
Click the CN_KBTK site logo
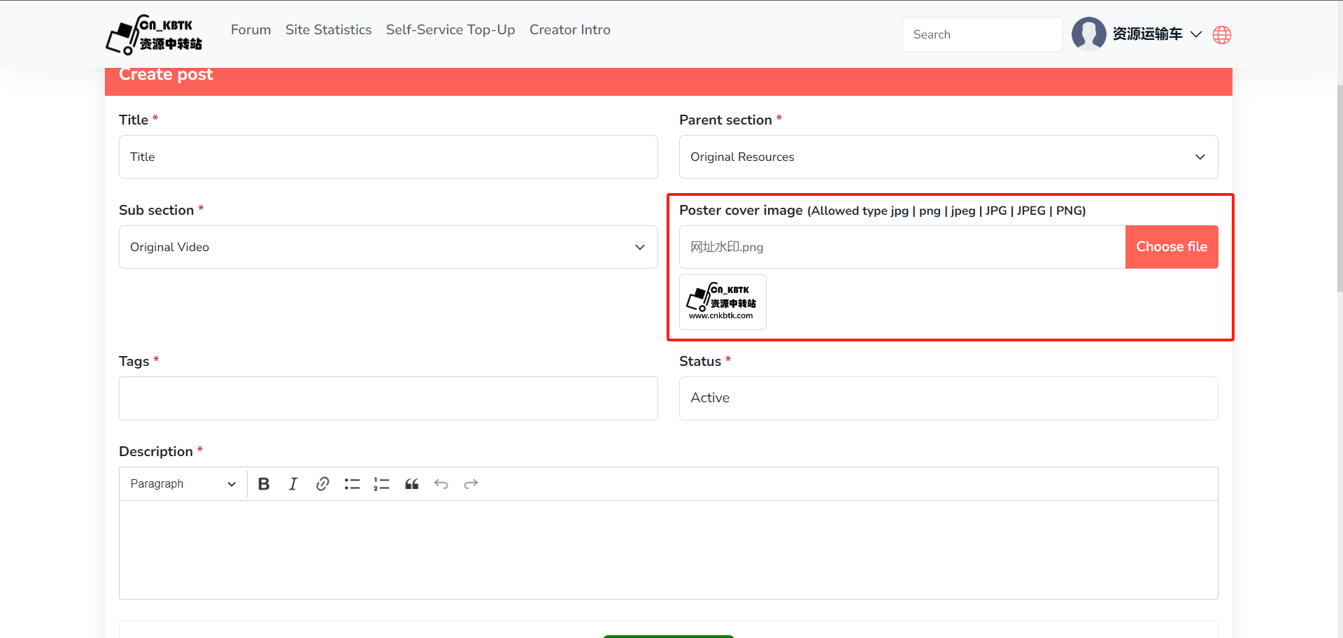[155, 35]
